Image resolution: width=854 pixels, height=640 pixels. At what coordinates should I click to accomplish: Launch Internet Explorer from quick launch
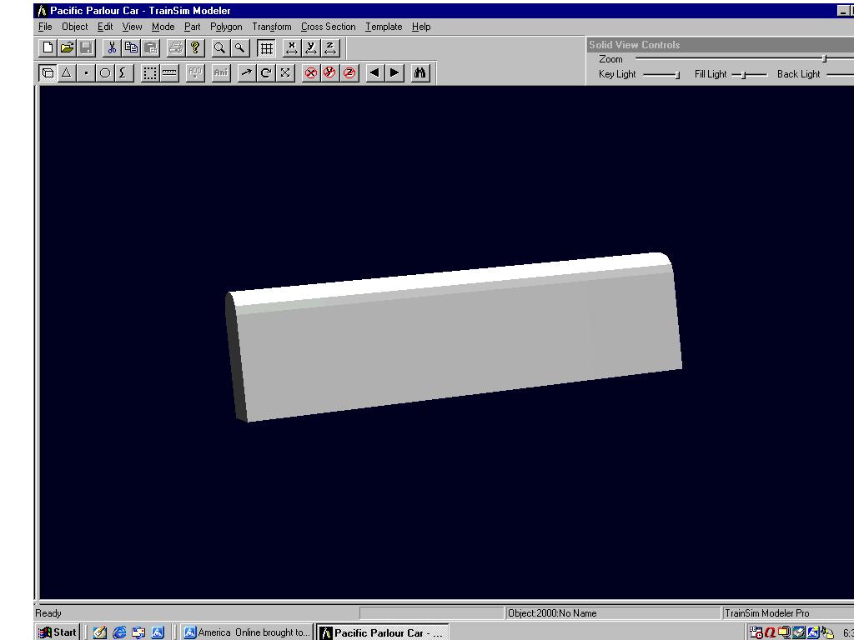click(119, 632)
